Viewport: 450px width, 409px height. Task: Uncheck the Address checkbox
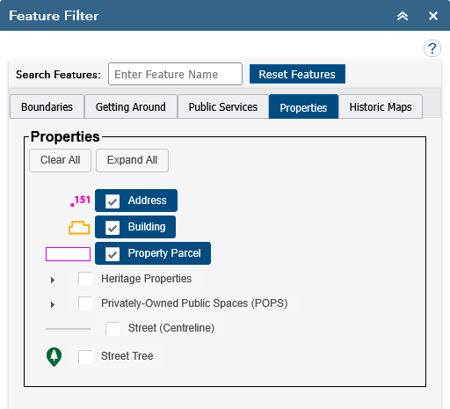pyautogui.click(x=112, y=201)
